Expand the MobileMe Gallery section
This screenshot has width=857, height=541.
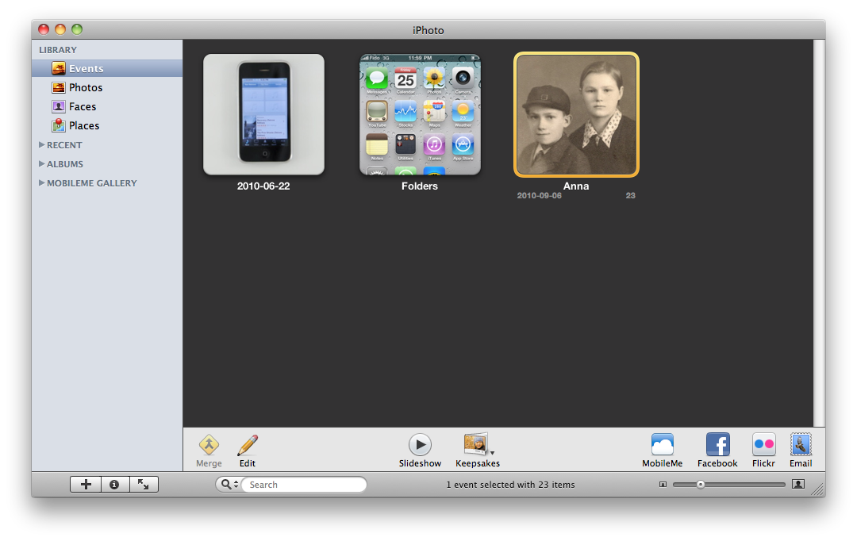coord(42,183)
